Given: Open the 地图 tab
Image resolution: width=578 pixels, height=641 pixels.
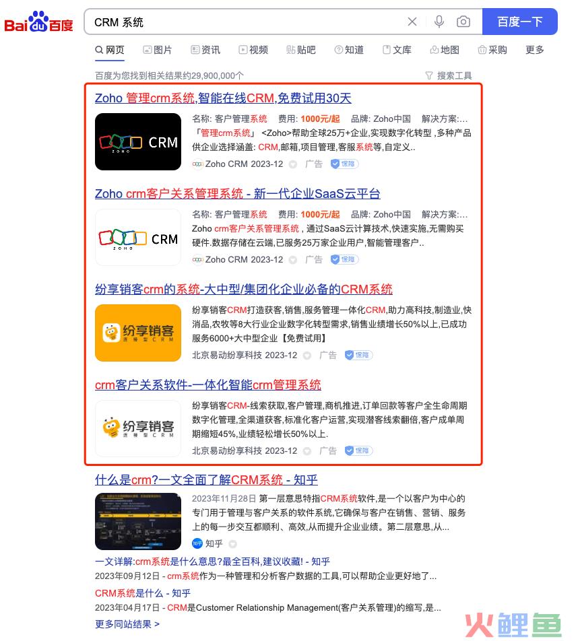Looking at the screenshot, I should (445, 50).
